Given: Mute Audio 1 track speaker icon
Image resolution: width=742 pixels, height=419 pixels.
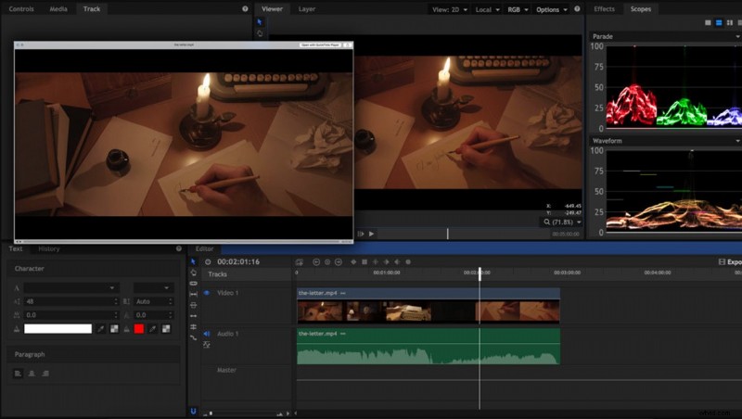Looking at the screenshot, I should pos(207,334).
